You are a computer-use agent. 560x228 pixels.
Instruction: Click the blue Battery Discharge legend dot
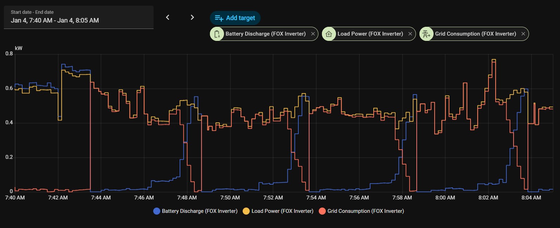(x=157, y=211)
